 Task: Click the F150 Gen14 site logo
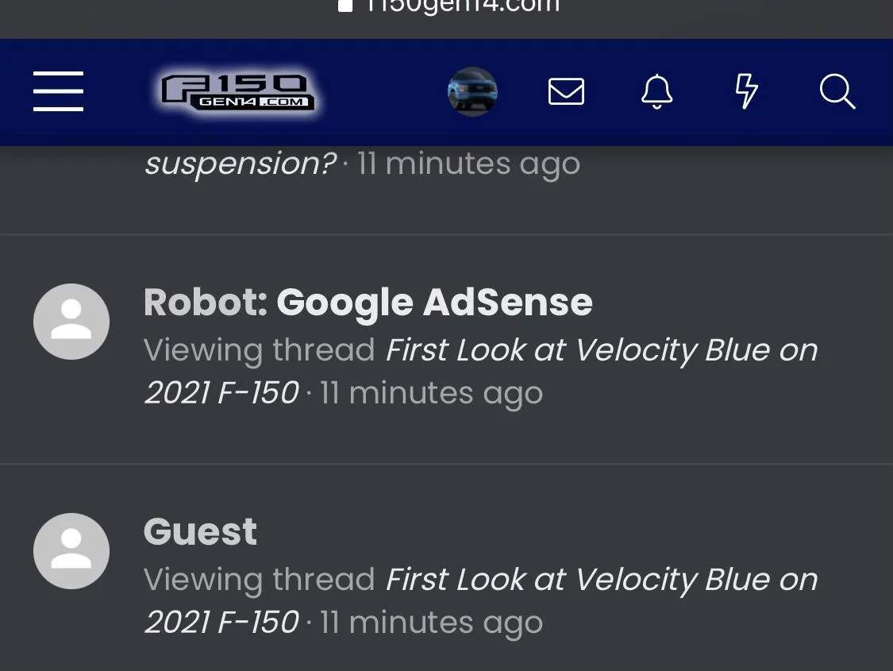coord(237,92)
